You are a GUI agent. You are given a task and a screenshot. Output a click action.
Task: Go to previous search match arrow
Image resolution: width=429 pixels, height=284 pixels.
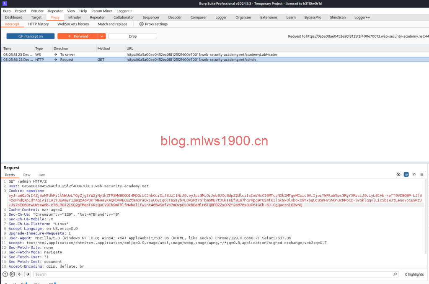(20, 274)
